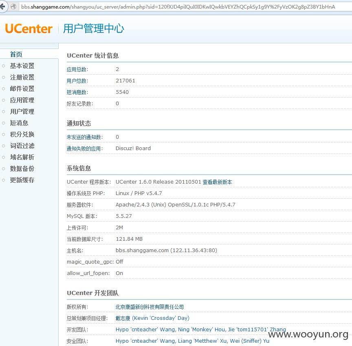This screenshot has width=352, height=346.
Task: Click 戴志康 (Kevin 'Crossday' Day) link
Action: point(152,318)
